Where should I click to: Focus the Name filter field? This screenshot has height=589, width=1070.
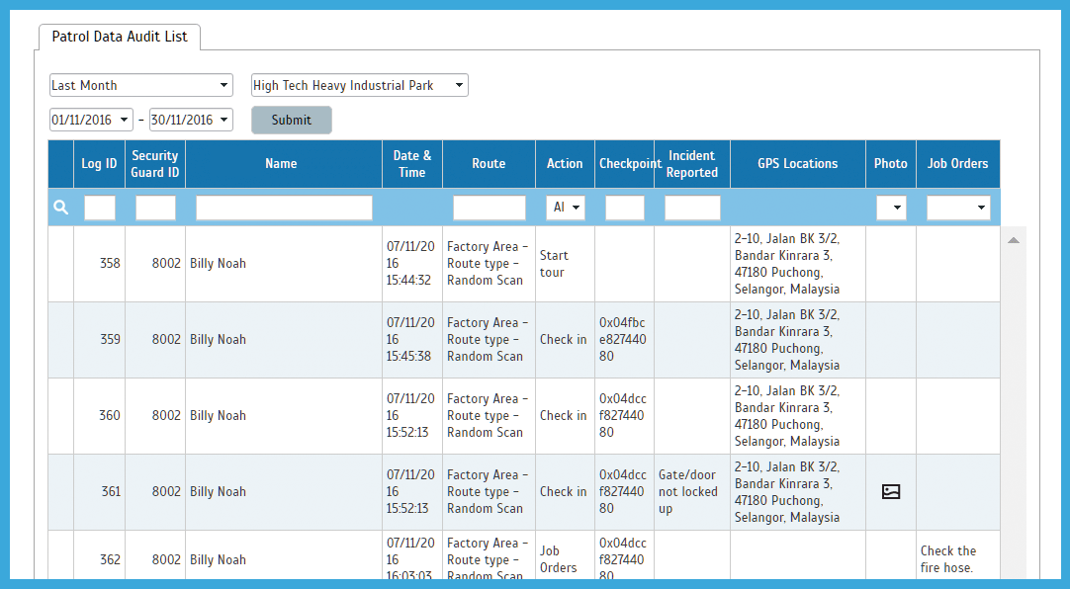284,208
